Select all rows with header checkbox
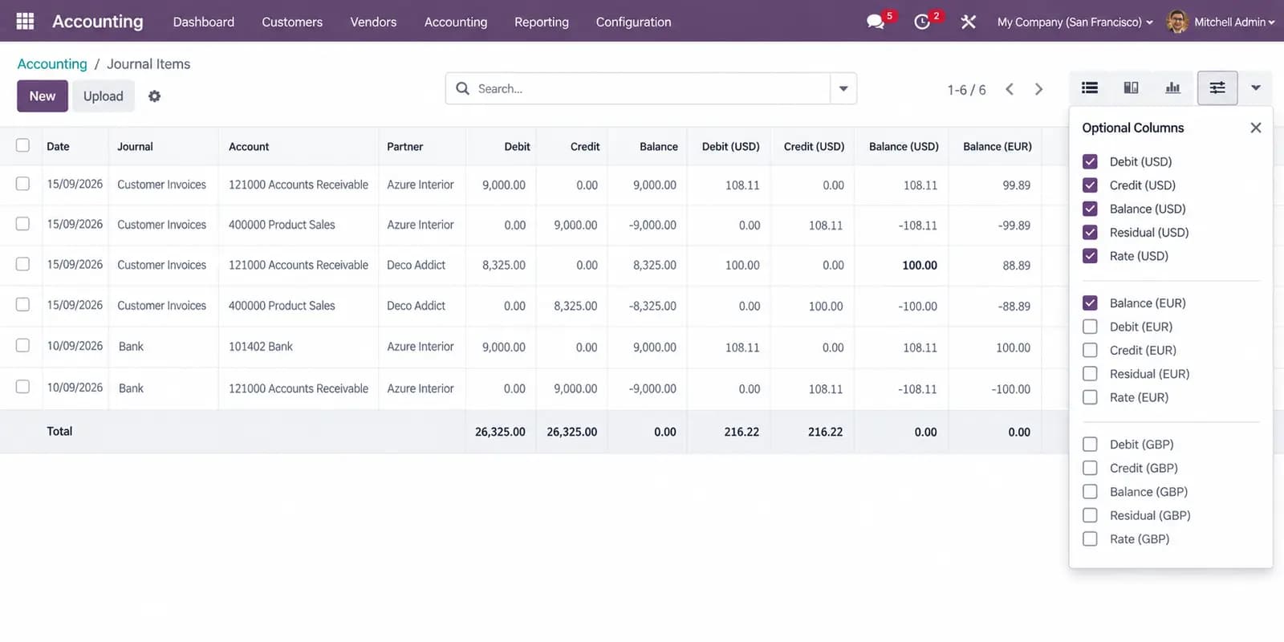The image size is (1284, 642). click(x=22, y=145)
